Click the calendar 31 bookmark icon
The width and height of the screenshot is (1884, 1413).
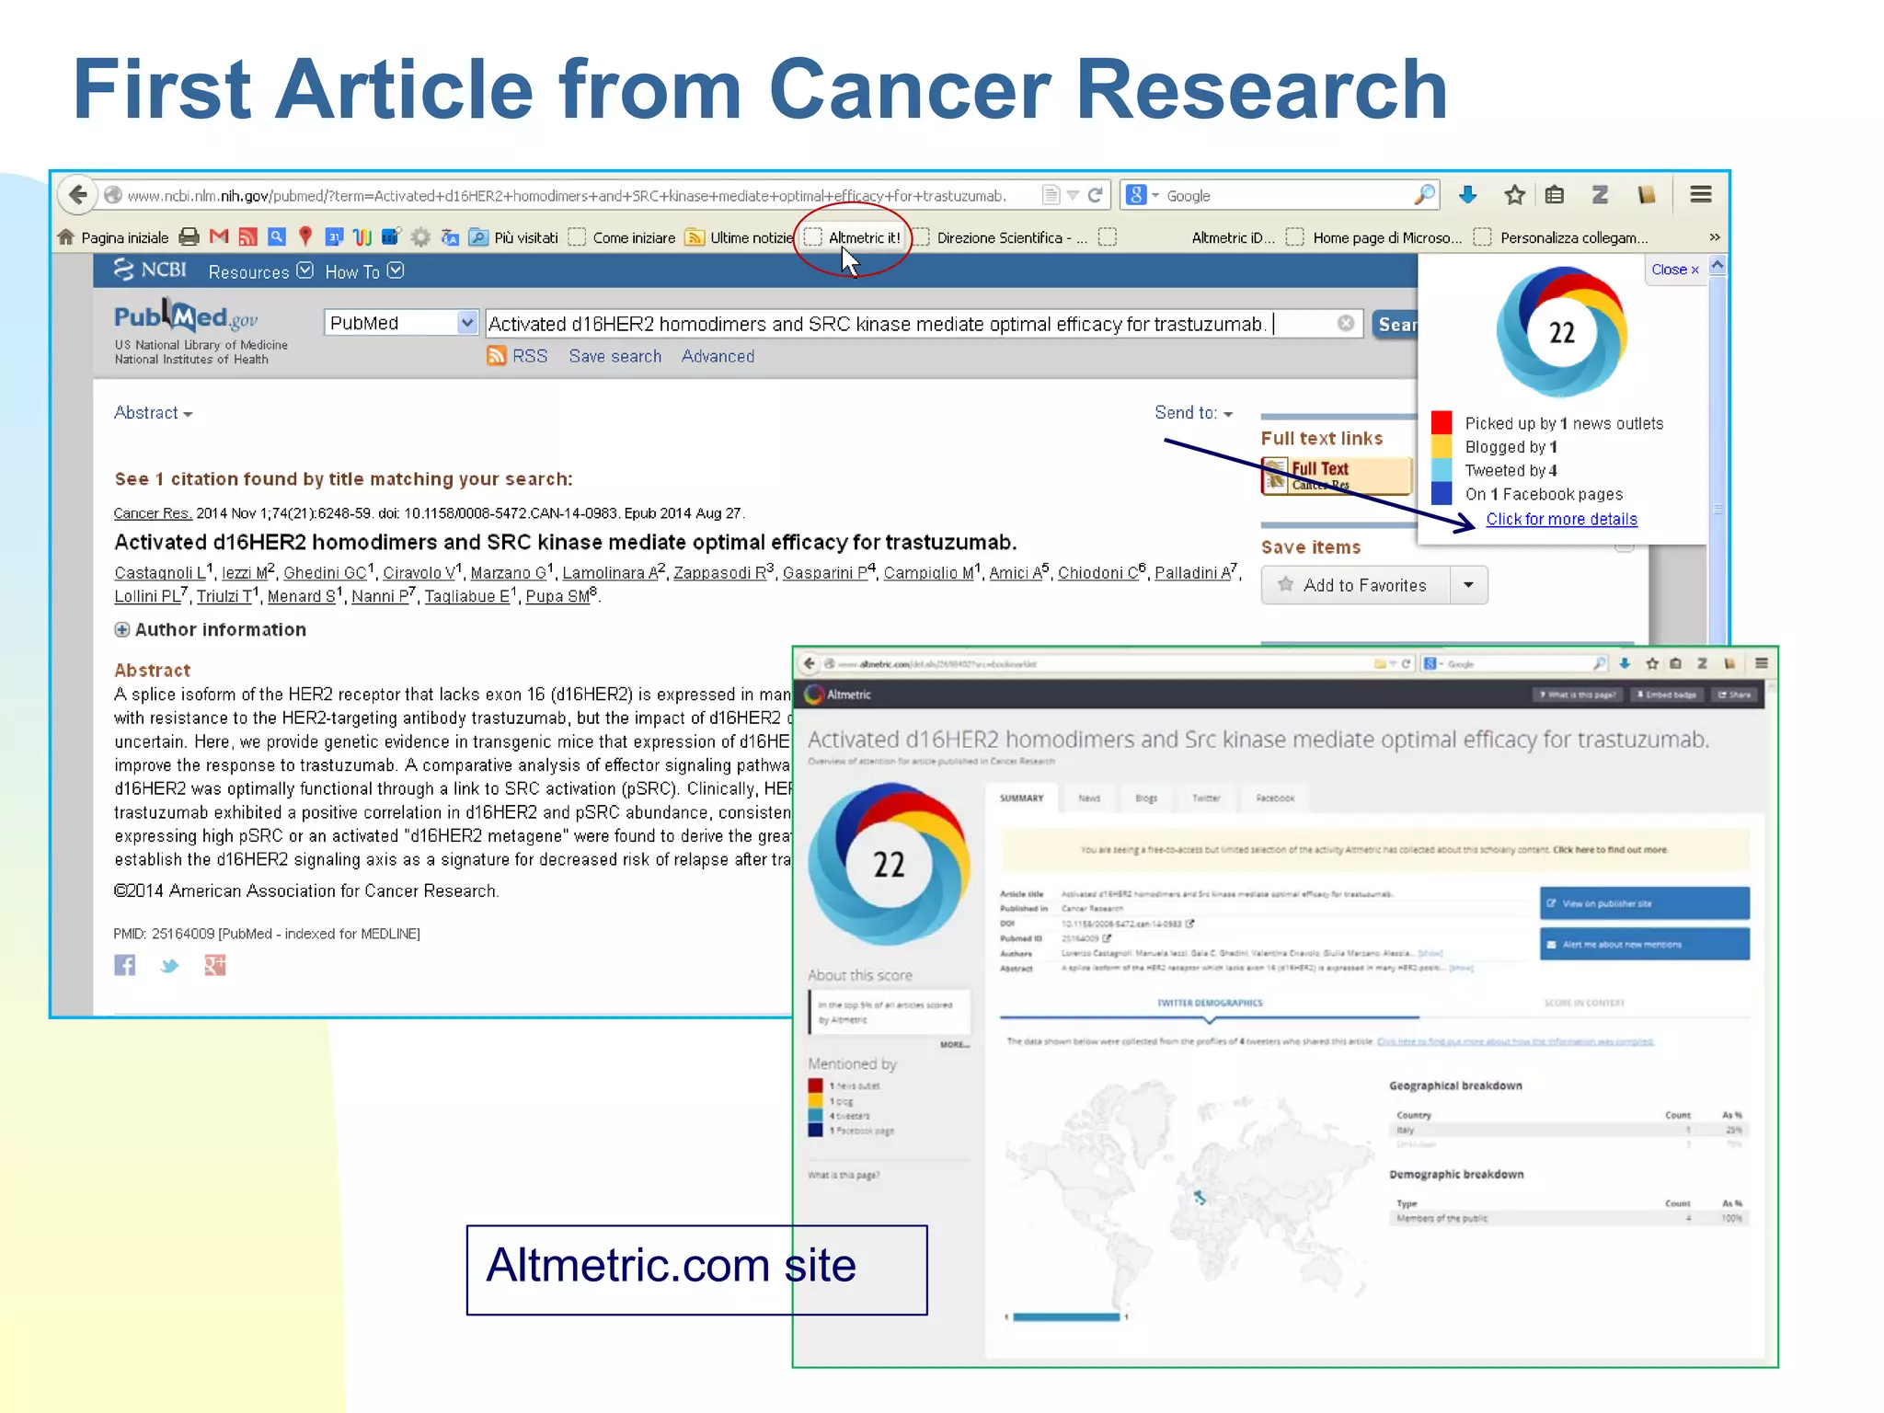click(335, 237)
